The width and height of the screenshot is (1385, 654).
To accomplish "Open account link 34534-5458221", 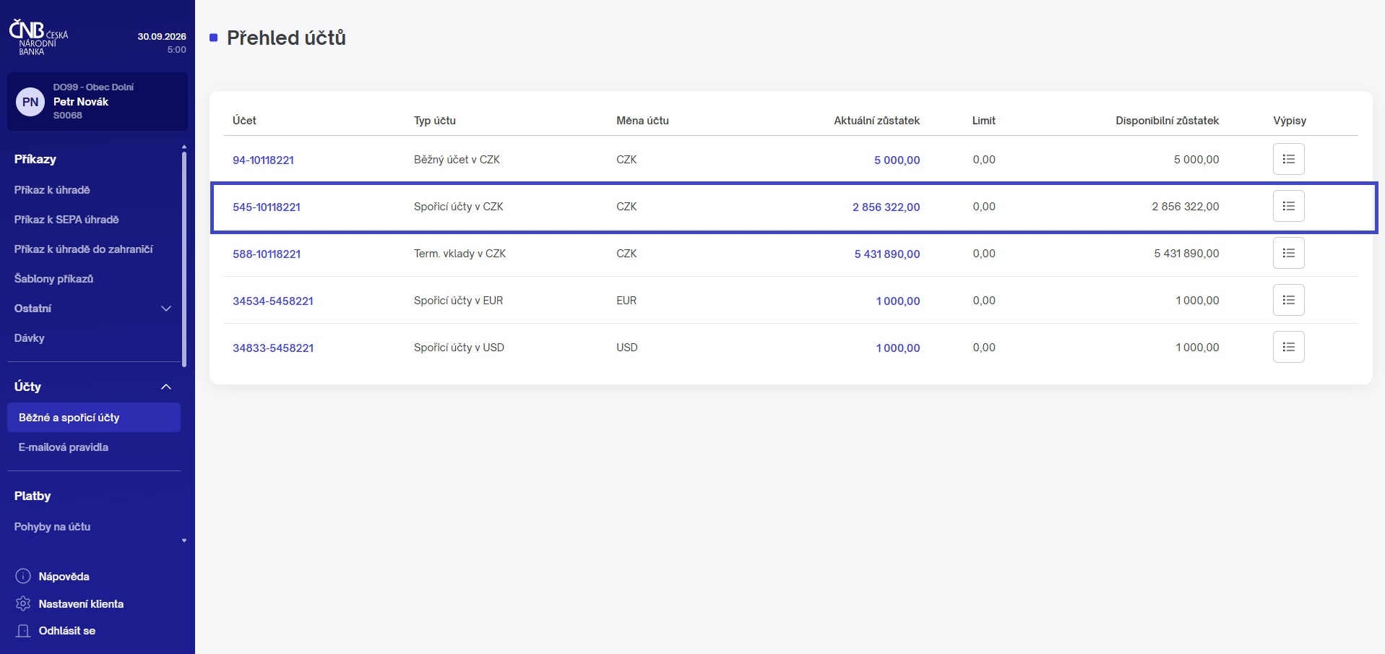I will coord(273,301).
